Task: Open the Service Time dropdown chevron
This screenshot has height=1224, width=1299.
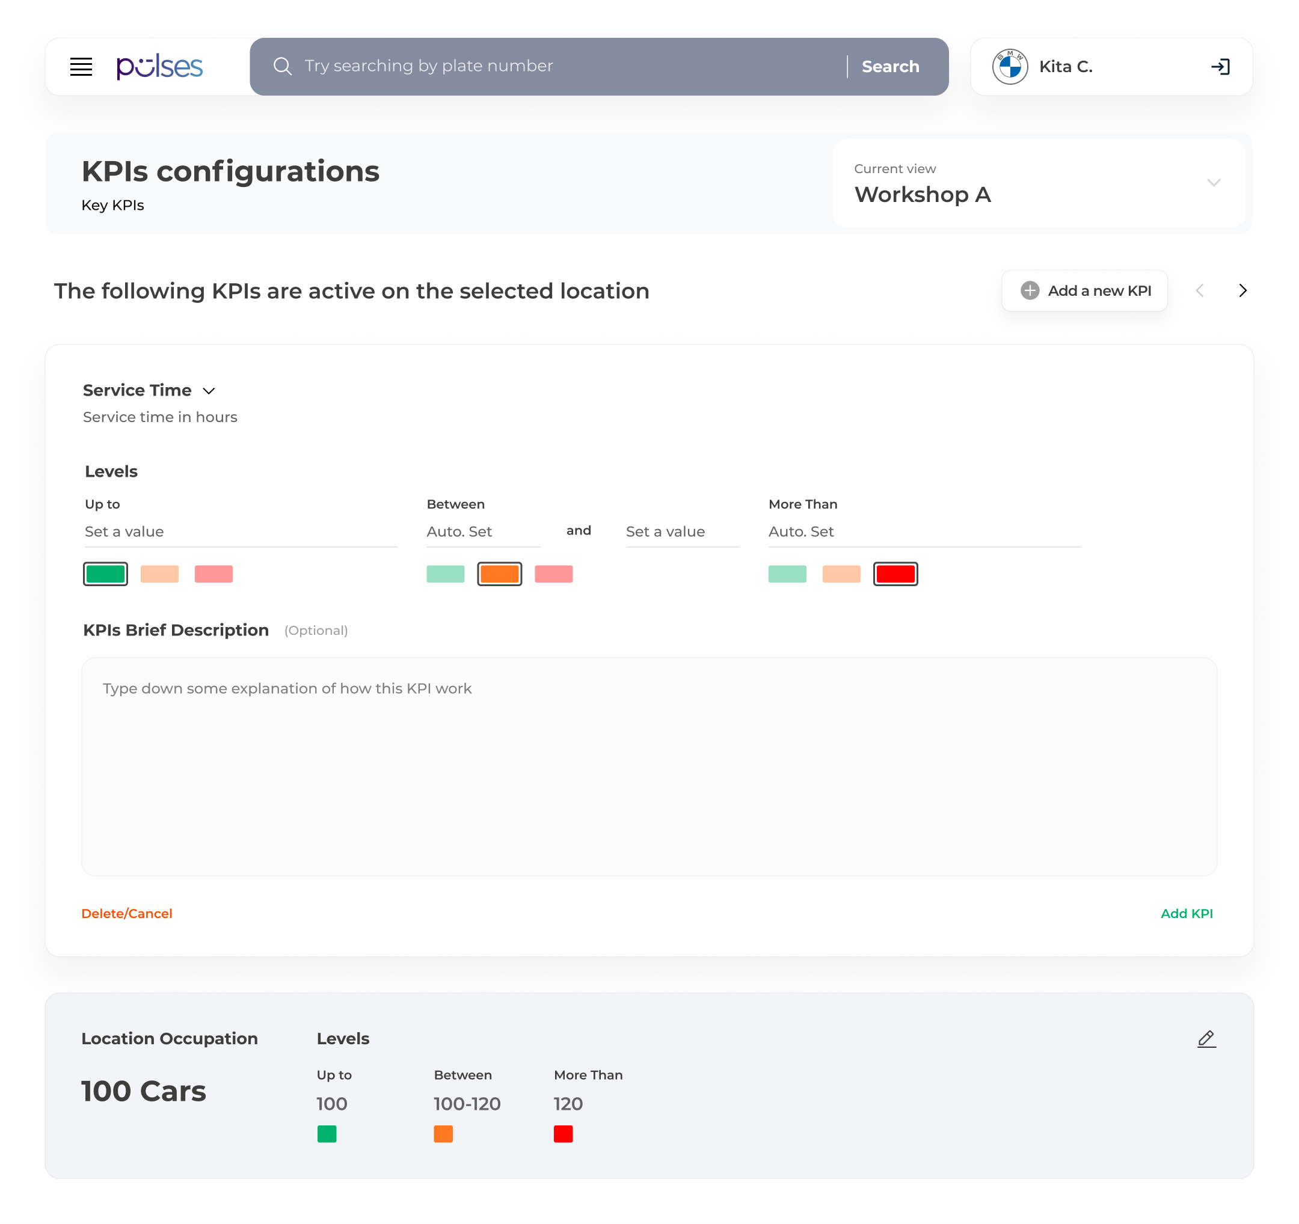Action: (209, 391)
